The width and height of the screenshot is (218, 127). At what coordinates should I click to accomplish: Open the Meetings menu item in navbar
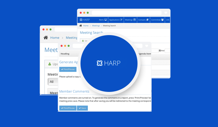(x=130, y=20)
